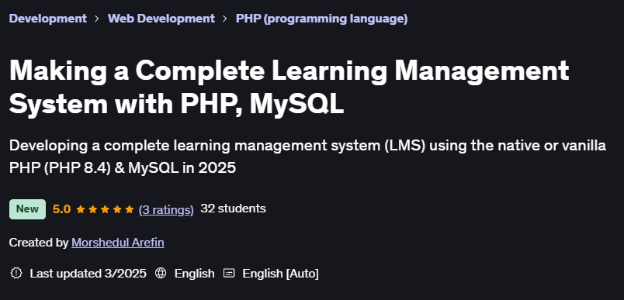624x300 pixels.
Task: Click the breadcrumb chevron after Development
Action: pos(97,19)
